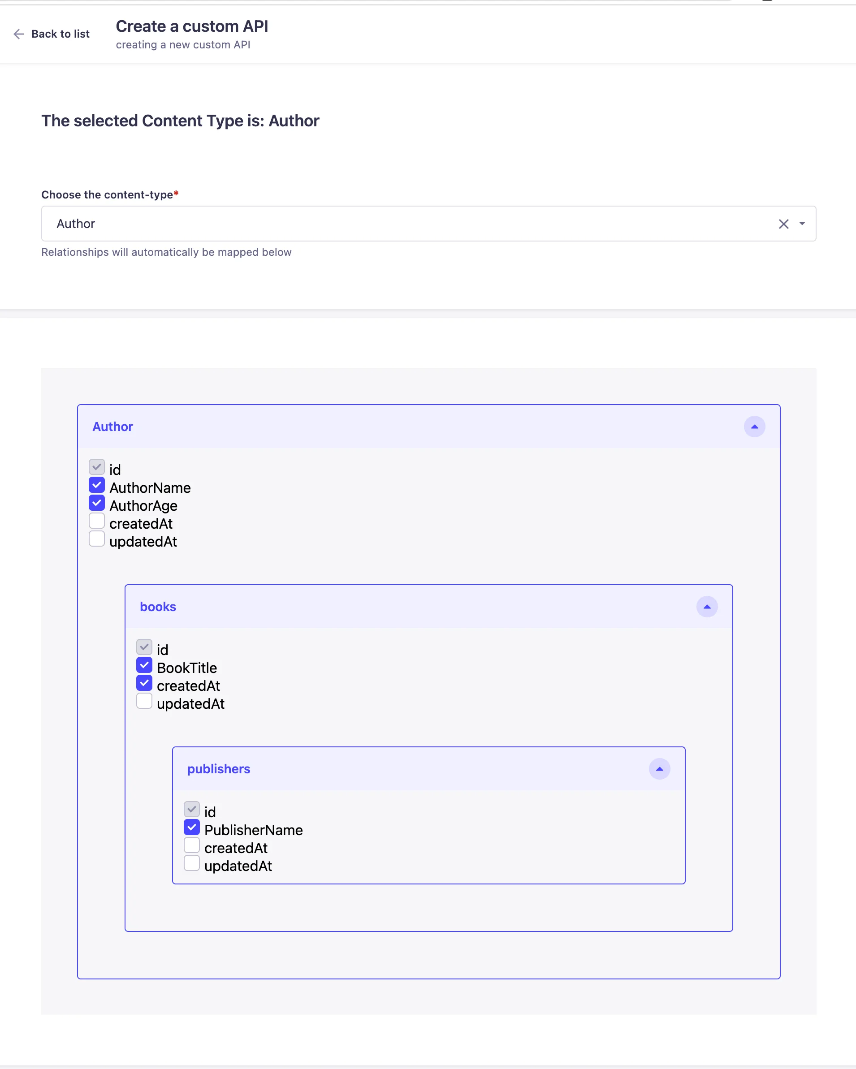Enable updatedAt under Author
The height and width of the screenshot is (1069, 856).
97,539
